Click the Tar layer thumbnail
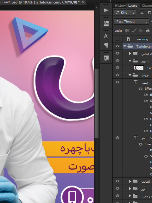This screenshot has width=152, height=203. tap(139, 68)
